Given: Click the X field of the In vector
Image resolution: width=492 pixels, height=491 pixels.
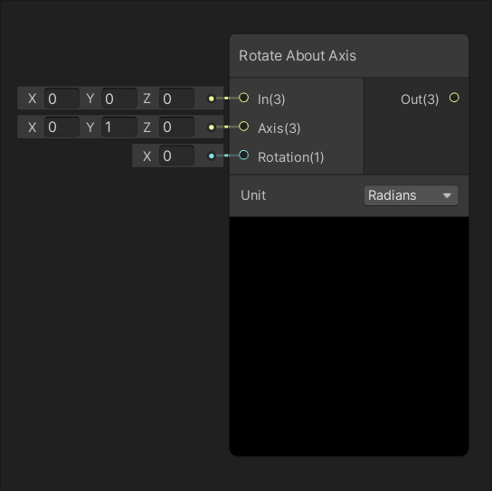Looking at the screenshot, I should click(x=61, y=99).
